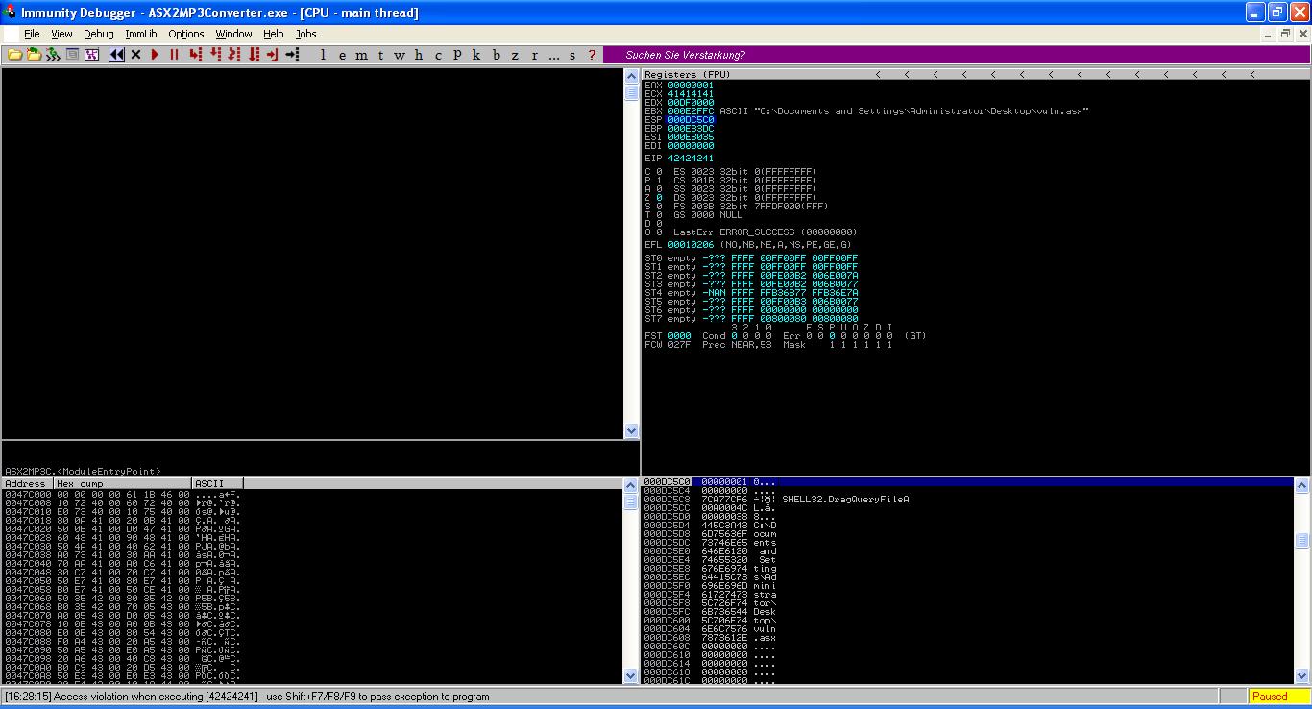1312x709 pixels.
Task: Click hex dump pane scroll-up arrow
Action: (631, 484)
